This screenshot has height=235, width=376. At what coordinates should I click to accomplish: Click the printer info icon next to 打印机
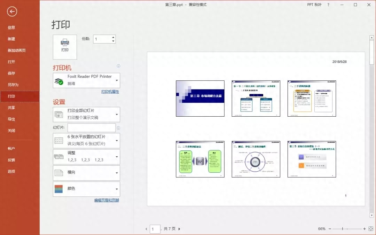pos(118,66)
